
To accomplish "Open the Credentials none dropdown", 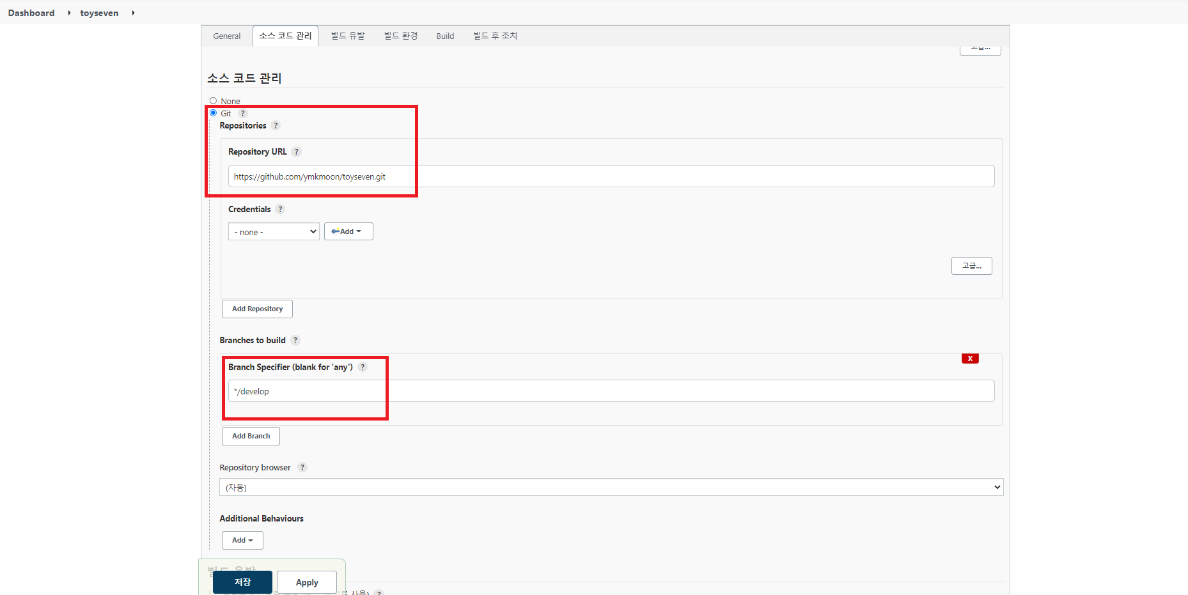I will (x=274, y=231).
